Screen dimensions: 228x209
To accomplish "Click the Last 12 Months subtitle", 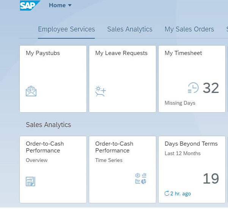I will (x=182, y=153).
